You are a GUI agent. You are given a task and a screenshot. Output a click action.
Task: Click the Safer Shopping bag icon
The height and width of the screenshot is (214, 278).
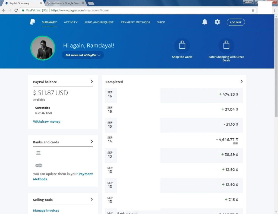(x=226, y=45)
